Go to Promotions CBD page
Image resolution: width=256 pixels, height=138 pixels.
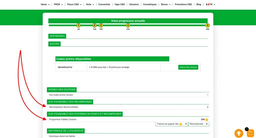pos(183,4)
